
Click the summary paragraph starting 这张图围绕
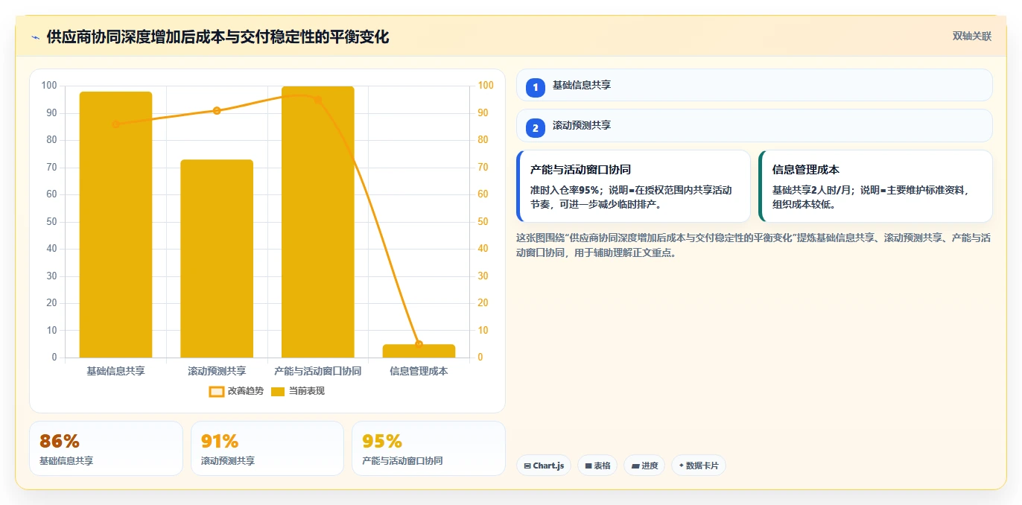click(x=753, y=245)
